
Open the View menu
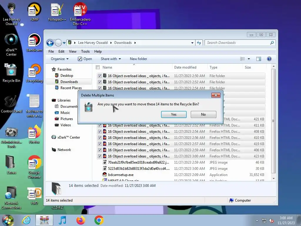click(73, 51)
